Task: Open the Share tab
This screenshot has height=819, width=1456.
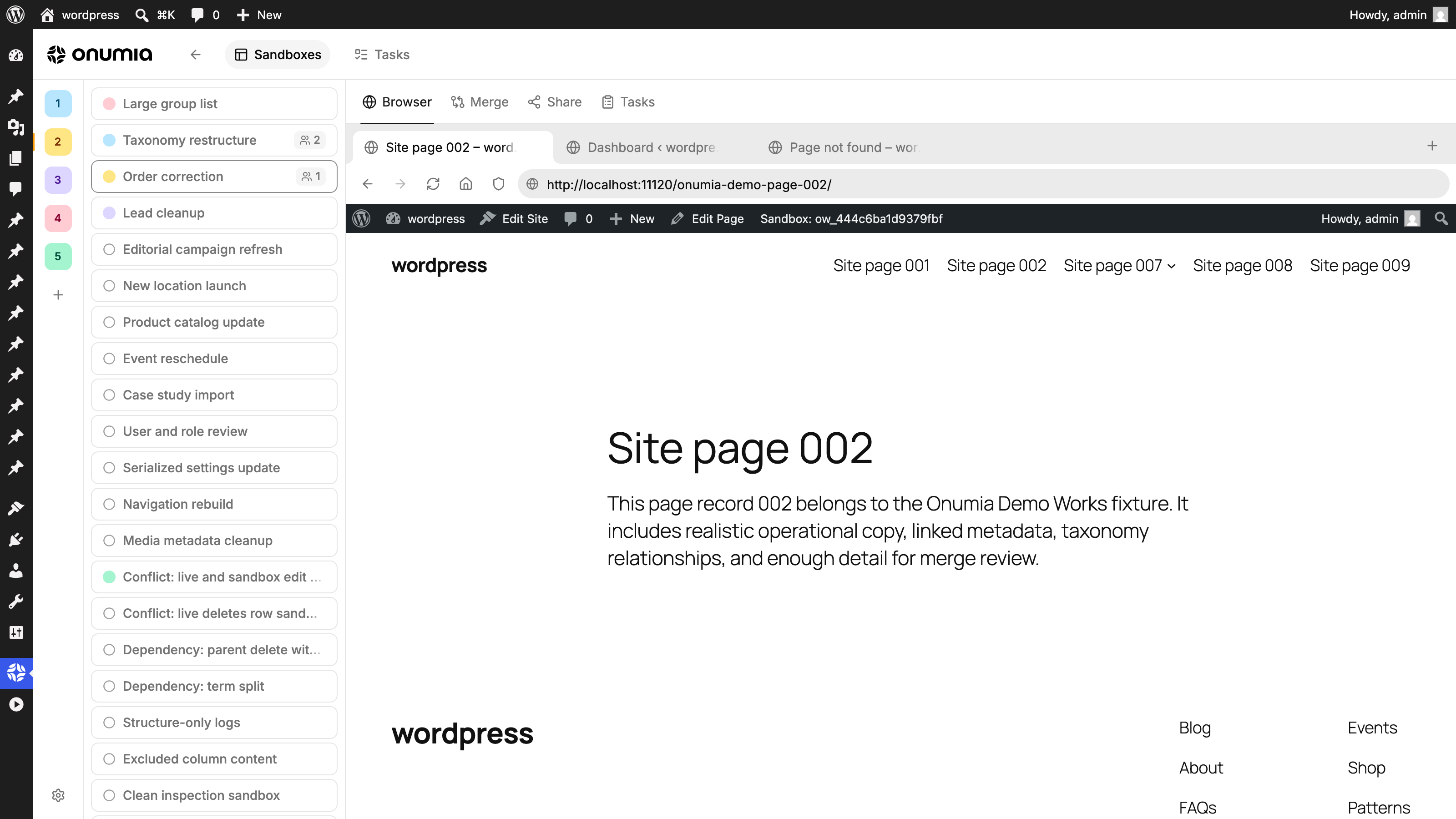Action: pos(555,102)
